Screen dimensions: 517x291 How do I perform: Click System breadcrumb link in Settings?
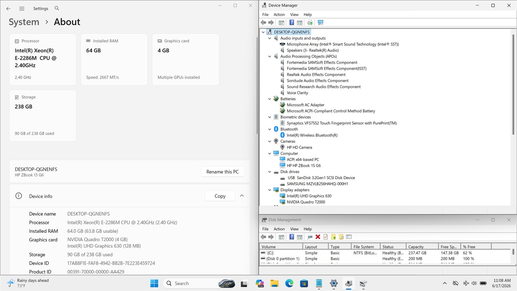pyautogui.click(x=24, y=22)
